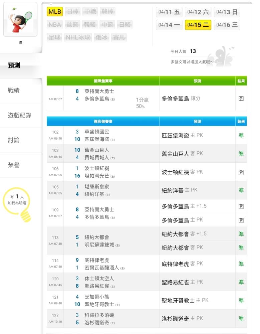Pick date 04/16 三
Screen dimensions: 260x334
pos(227,25)
